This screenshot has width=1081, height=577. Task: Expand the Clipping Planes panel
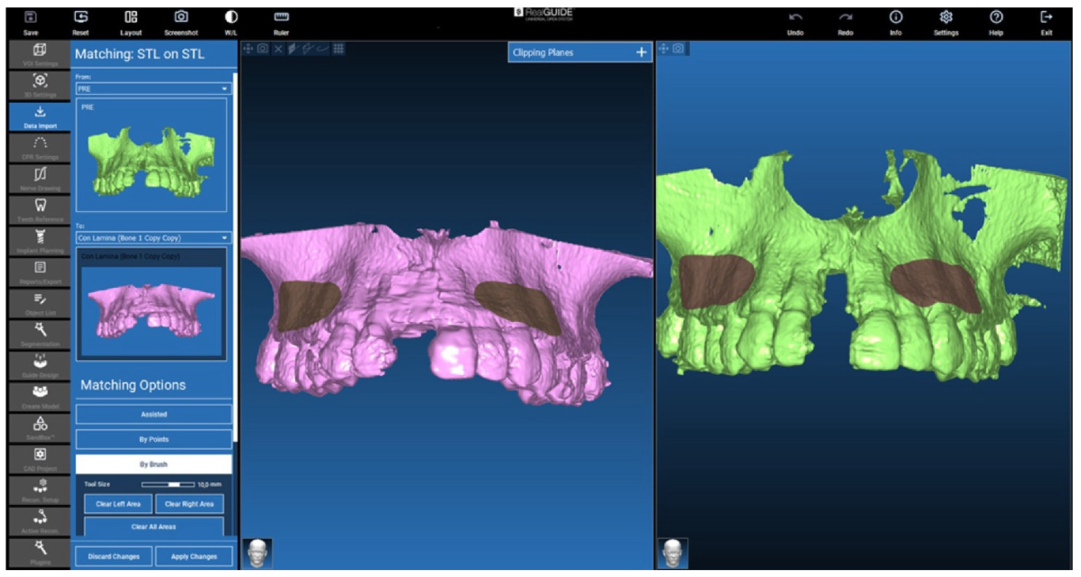pyautogui.click(x=641, y=53)
